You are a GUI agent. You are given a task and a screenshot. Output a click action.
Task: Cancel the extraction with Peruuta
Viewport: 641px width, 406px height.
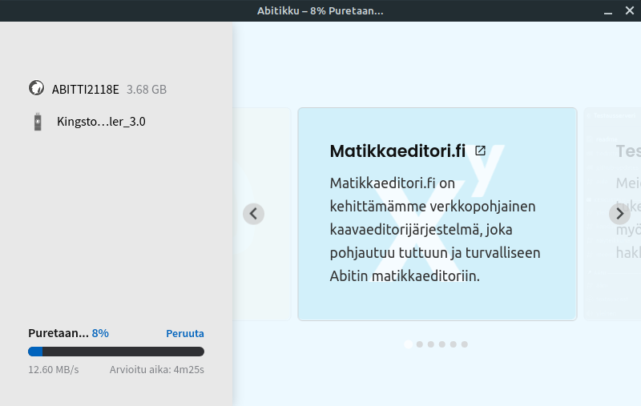[x=185, y=333]
